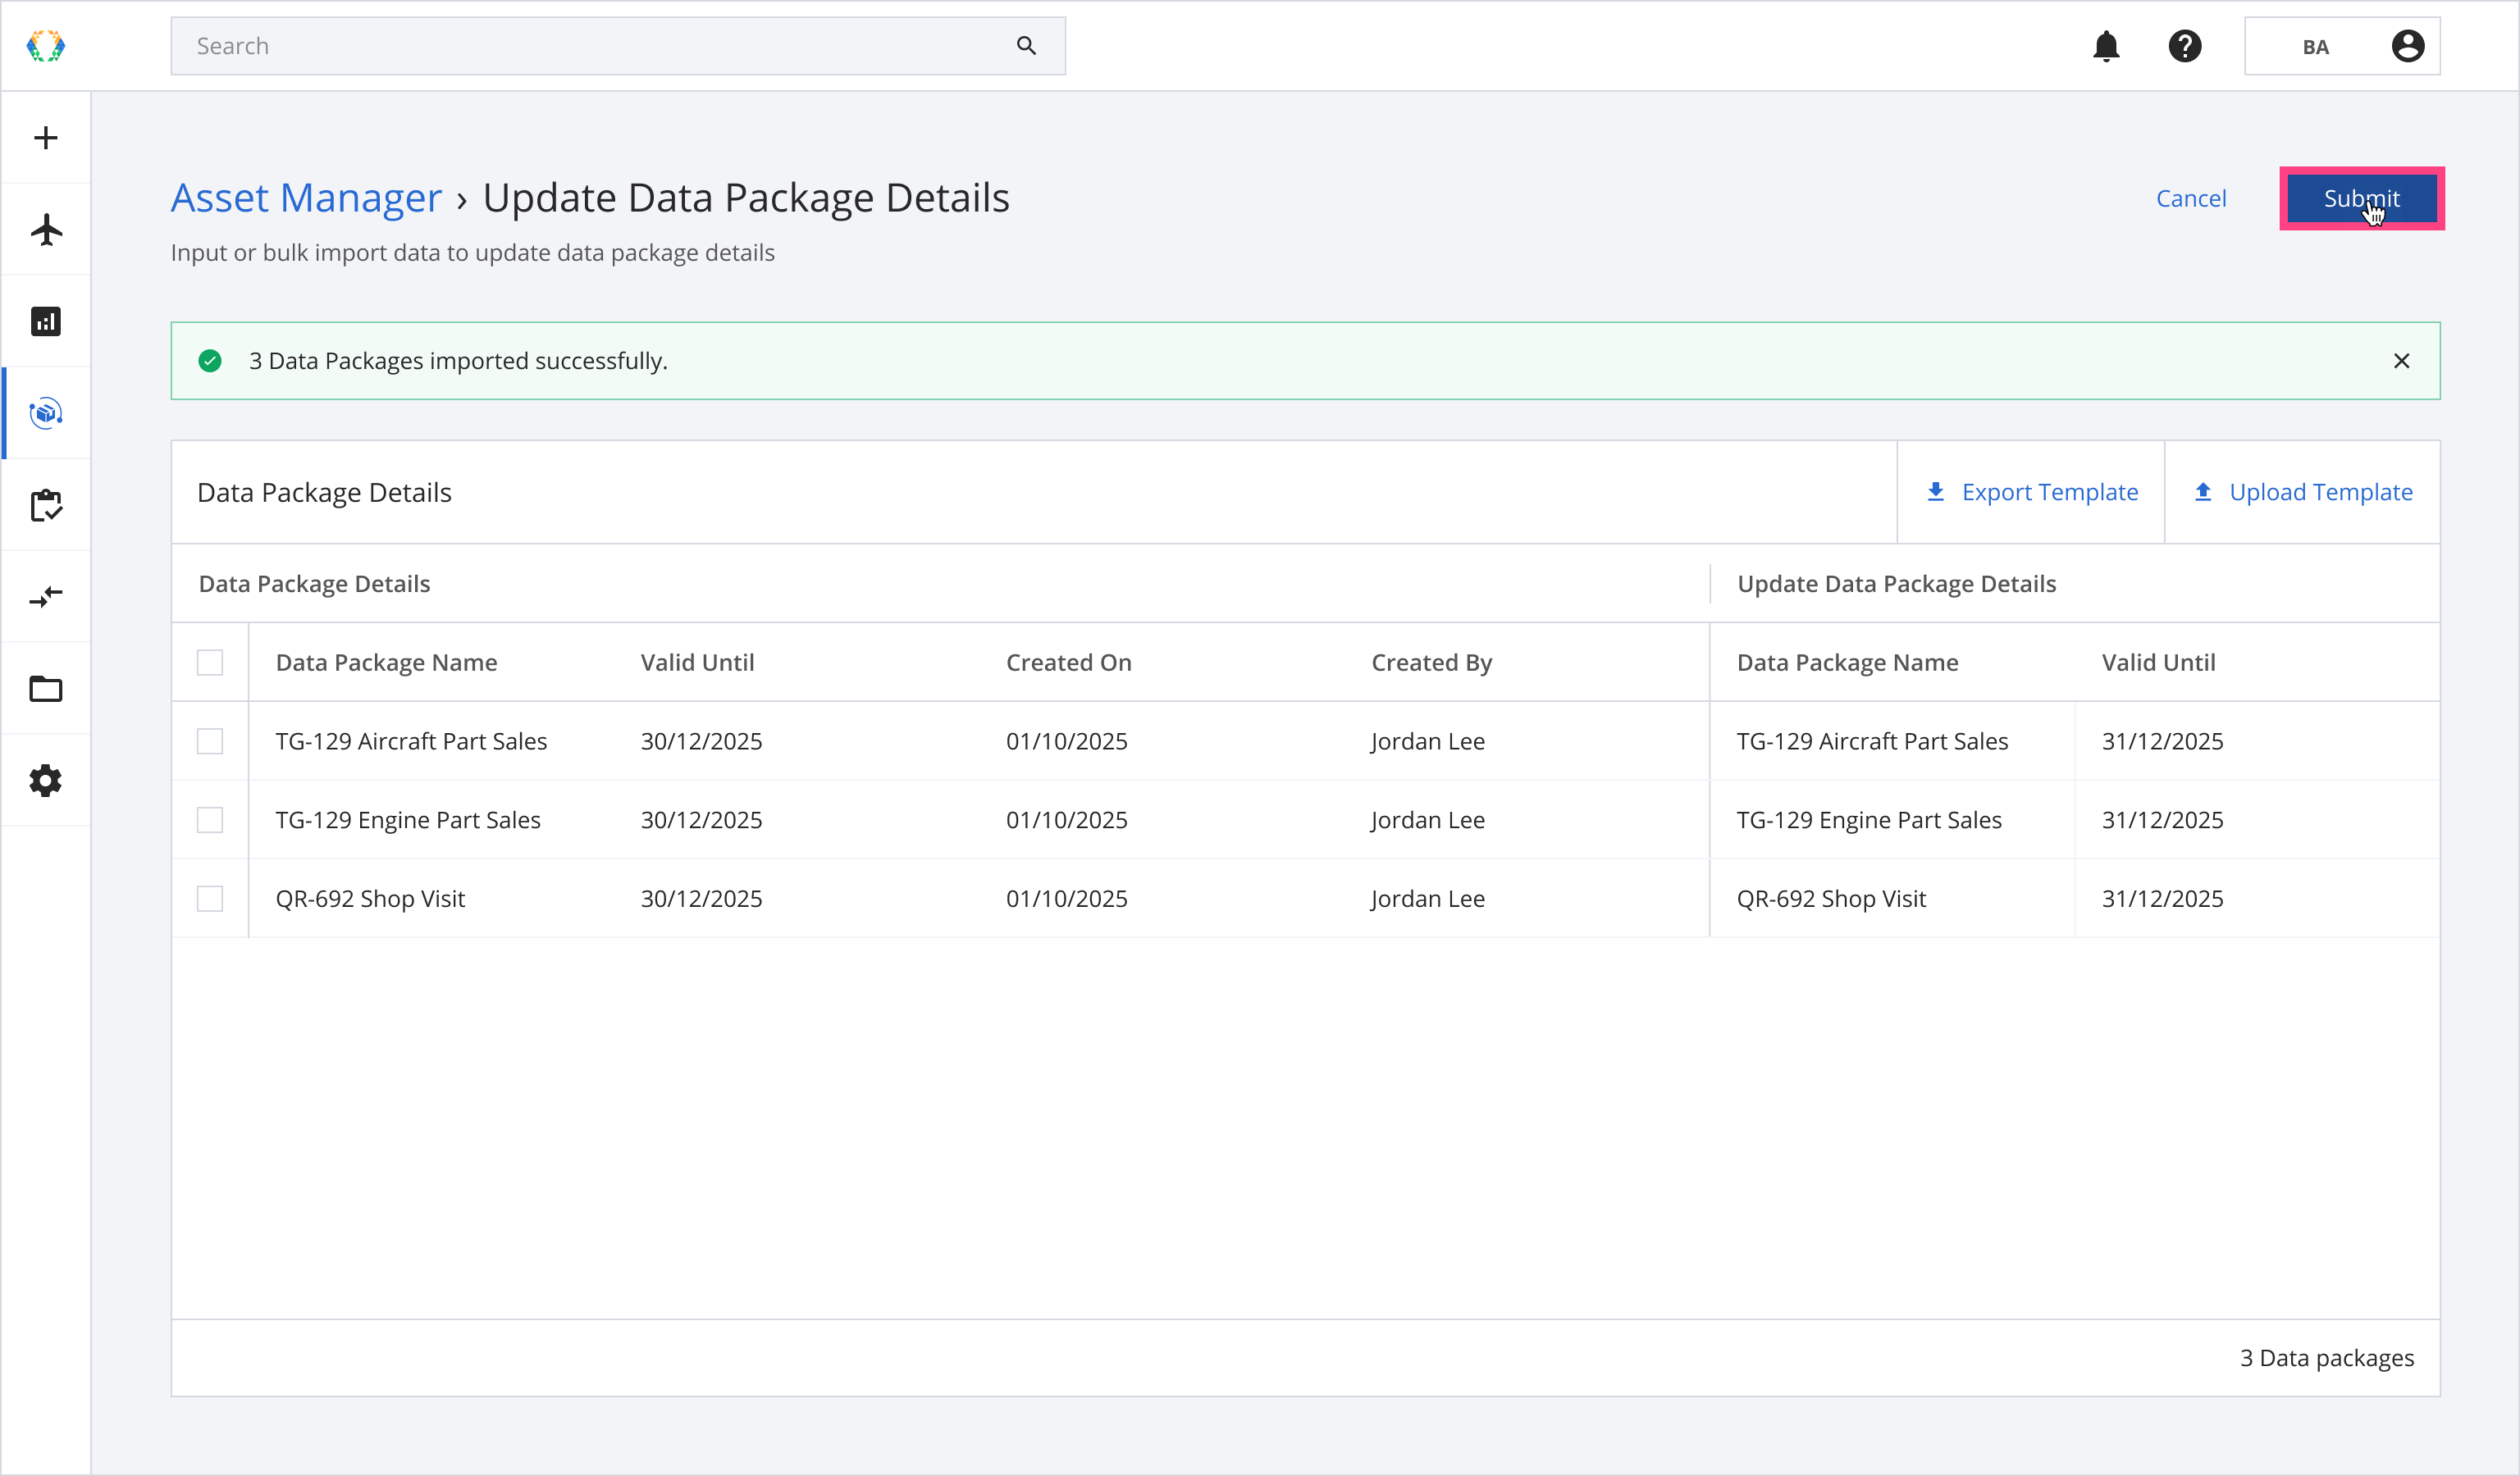Screen dimensions: 2520x1476
Task: Open settings gear in sidebar
Action: (46, 781)
